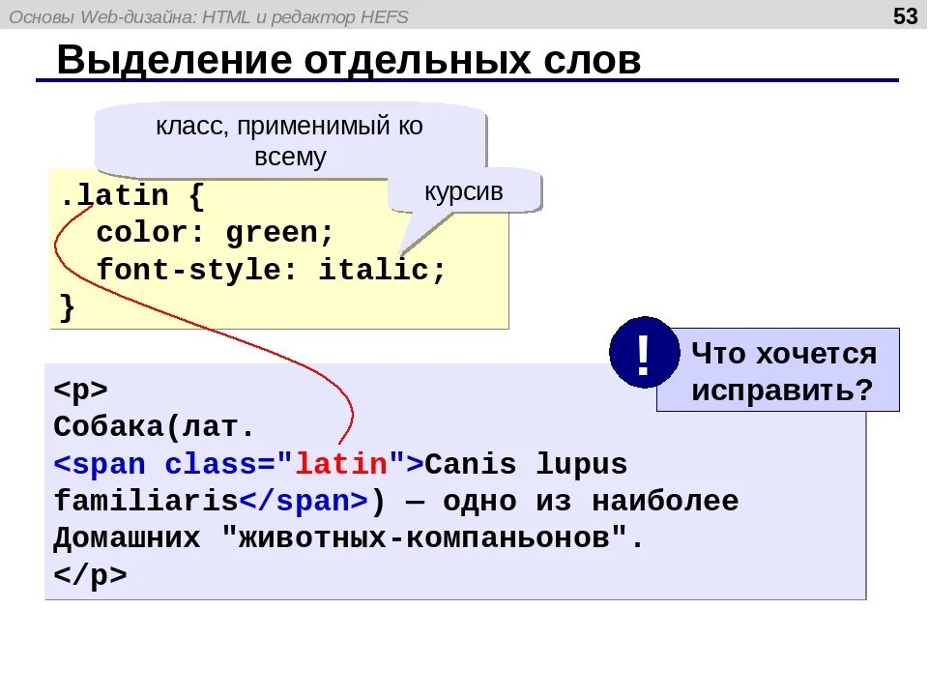Click the header text "Основы Web-дизайна: HTML и редактор HEFS"
The width and height of the screenshot is (928, 696).
pyautogui.click(x=209, y=16)
